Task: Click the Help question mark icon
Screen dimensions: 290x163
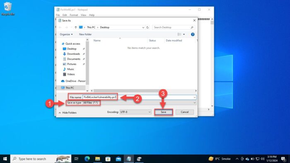Action: (x=193, y=34)
